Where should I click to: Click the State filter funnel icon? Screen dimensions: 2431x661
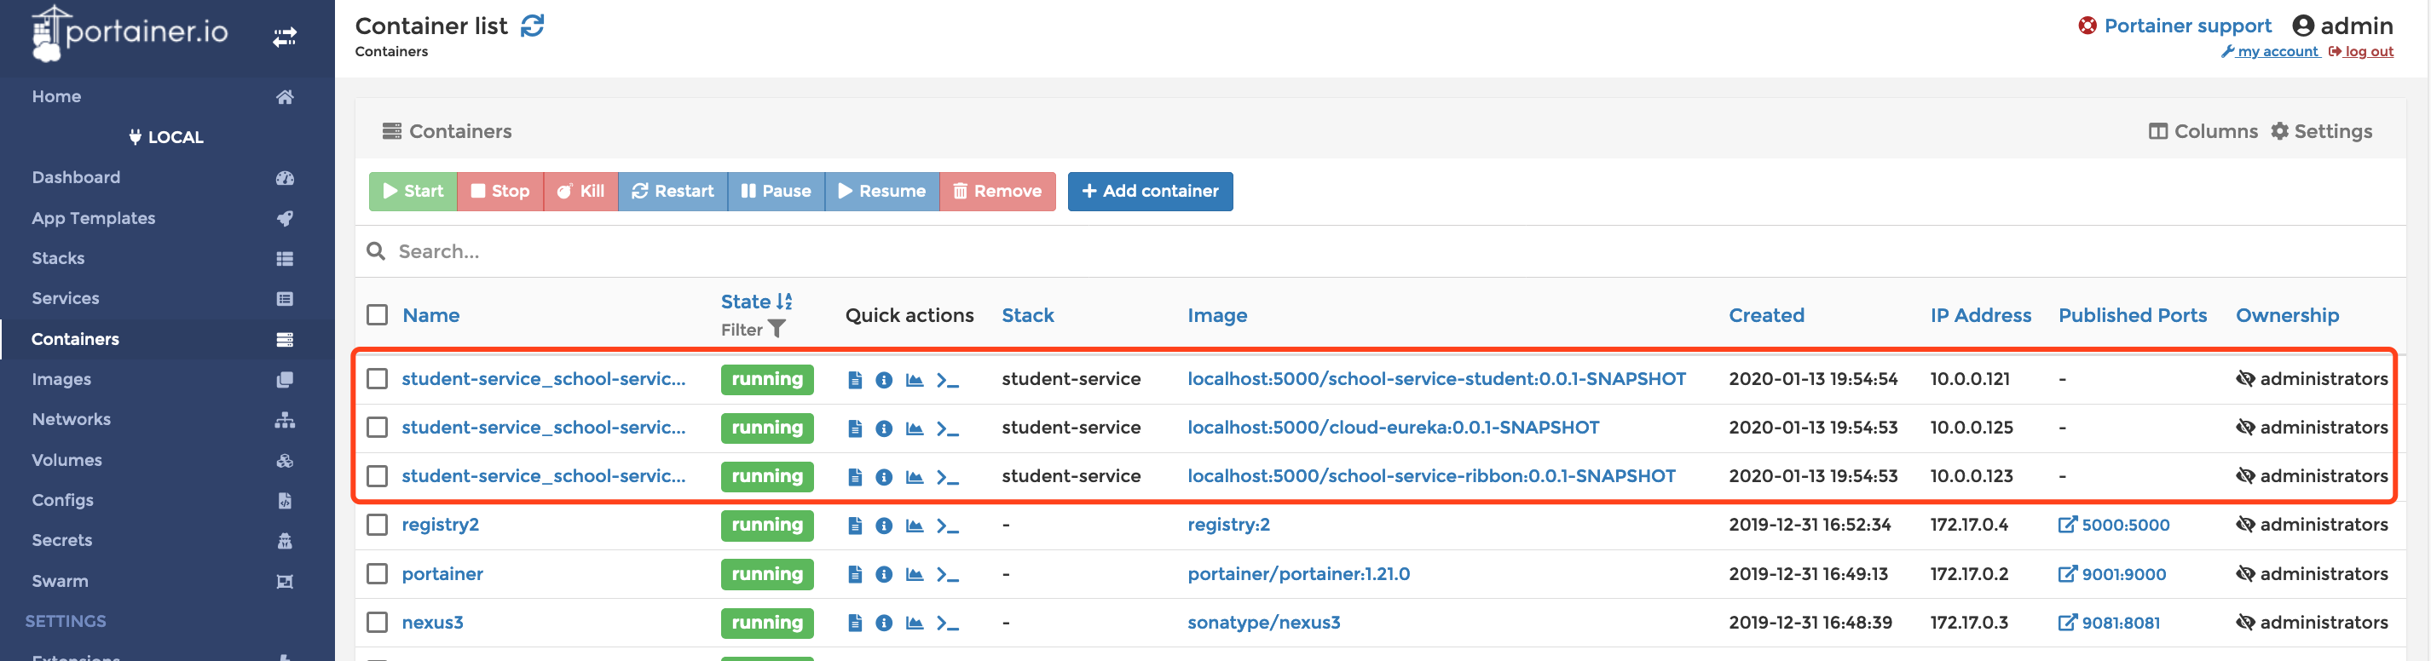click(x=777, y=329)
